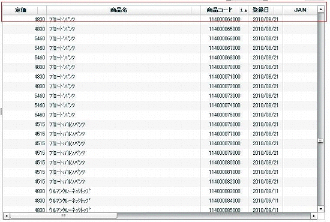Click the horizontal scrollbar left arrow
This screenshot has width=330, height=222.
(7, 215)
